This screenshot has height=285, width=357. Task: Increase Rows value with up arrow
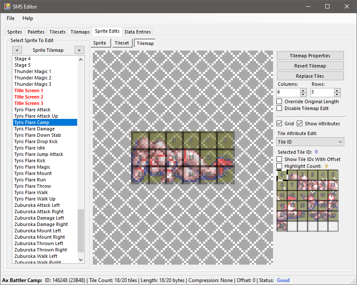coord(337,90)
